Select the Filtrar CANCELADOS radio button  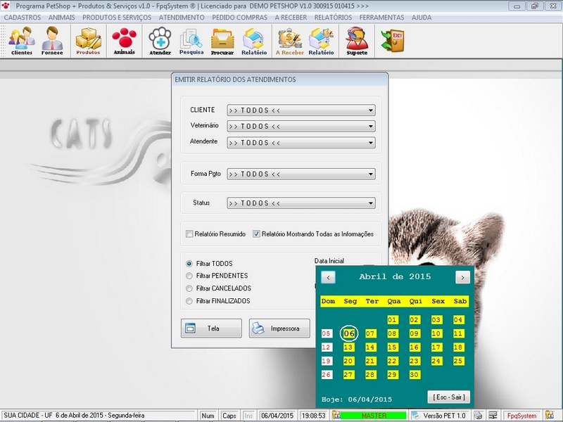[x=189, y=288]
